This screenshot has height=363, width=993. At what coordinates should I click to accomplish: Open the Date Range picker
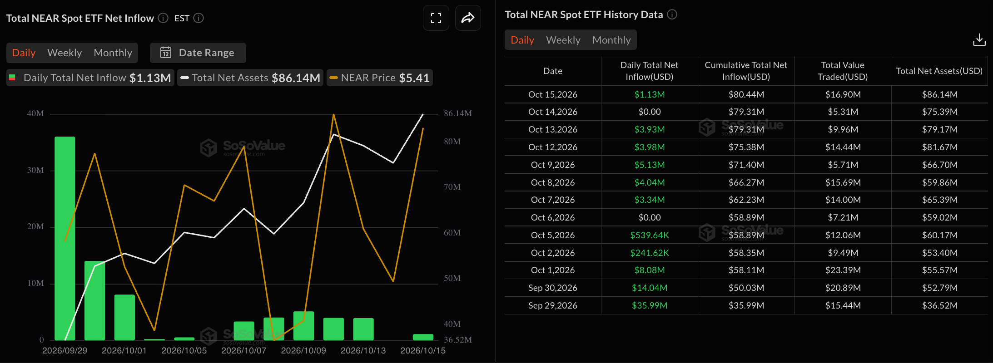click(x=198, y=53)
